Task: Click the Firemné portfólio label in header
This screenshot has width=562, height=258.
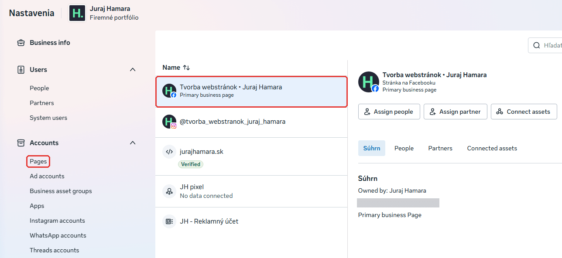Action: (114, 18)
